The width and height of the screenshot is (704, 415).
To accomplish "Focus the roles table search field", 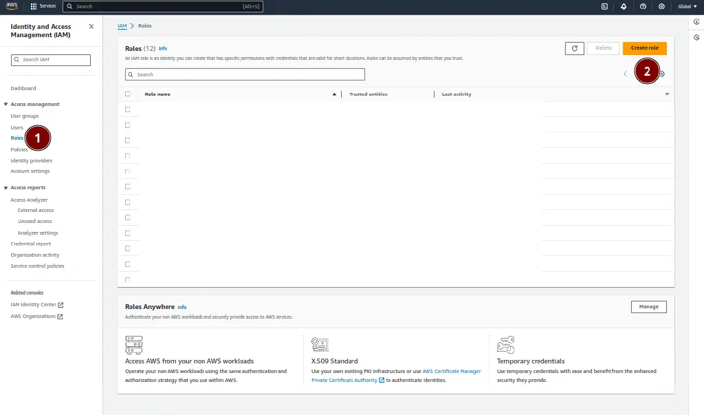I will pos(245,74).
